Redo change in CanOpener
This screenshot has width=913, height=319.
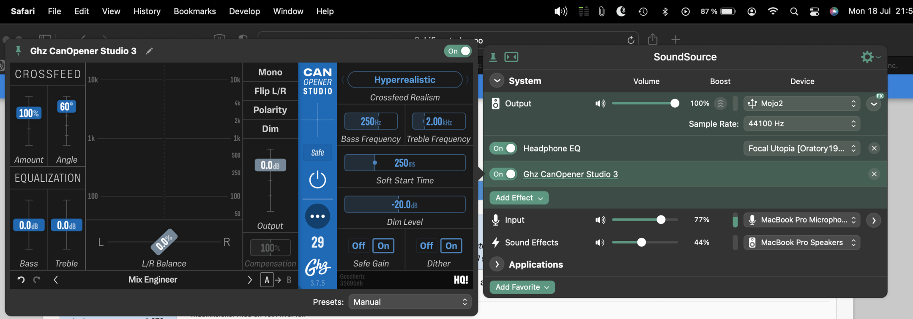[37, 280]
